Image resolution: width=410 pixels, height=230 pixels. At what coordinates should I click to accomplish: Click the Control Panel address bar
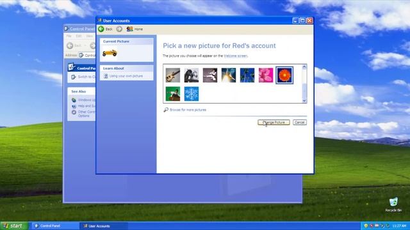point(87,56)
